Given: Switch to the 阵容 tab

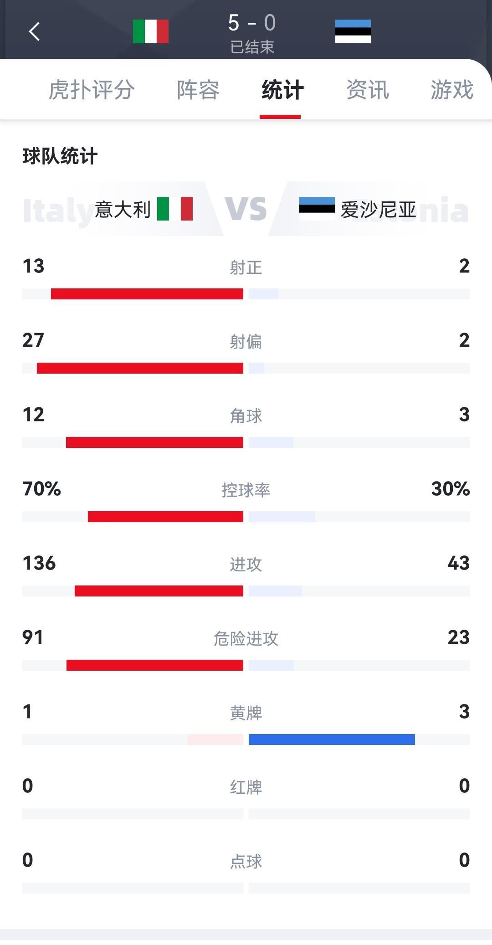Looking at the screenshot, I should pyautogui.click(x=198, y=90).
